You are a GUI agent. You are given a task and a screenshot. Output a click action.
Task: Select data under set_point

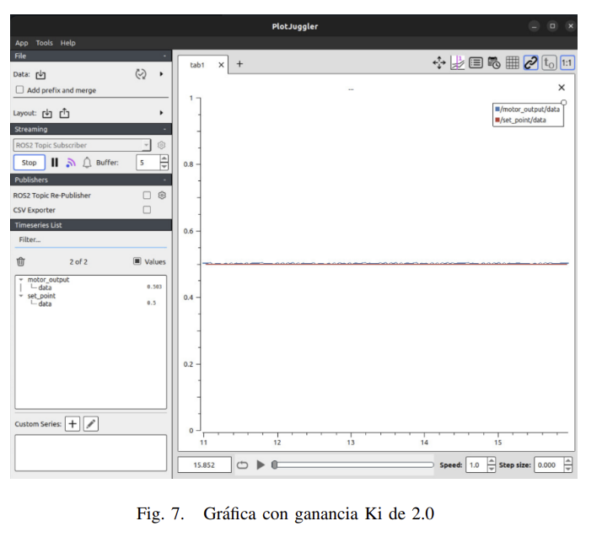pyautogui.click(x=45, y=303)
